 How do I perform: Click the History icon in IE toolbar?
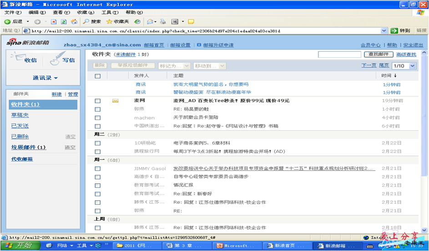point(137,22)
